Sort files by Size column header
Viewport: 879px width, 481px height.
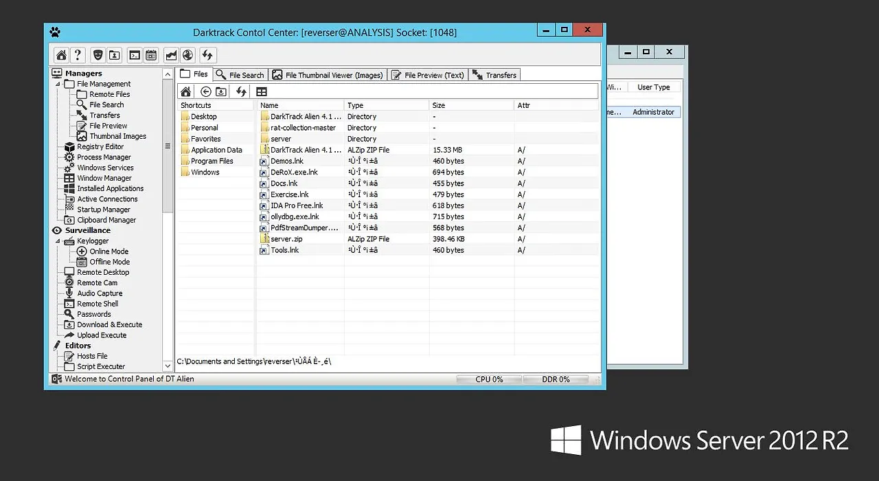472,105
